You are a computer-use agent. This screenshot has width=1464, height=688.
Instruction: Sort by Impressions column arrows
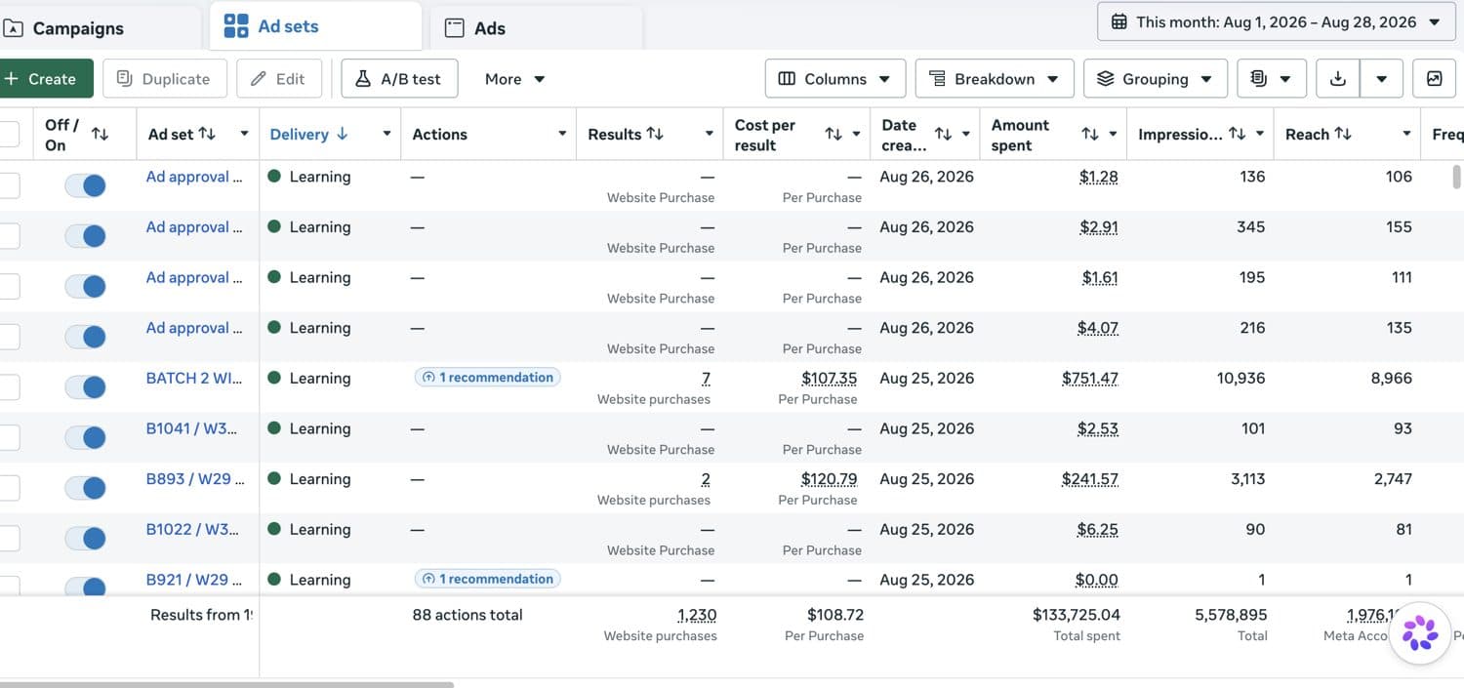(x=1237, y=134)
